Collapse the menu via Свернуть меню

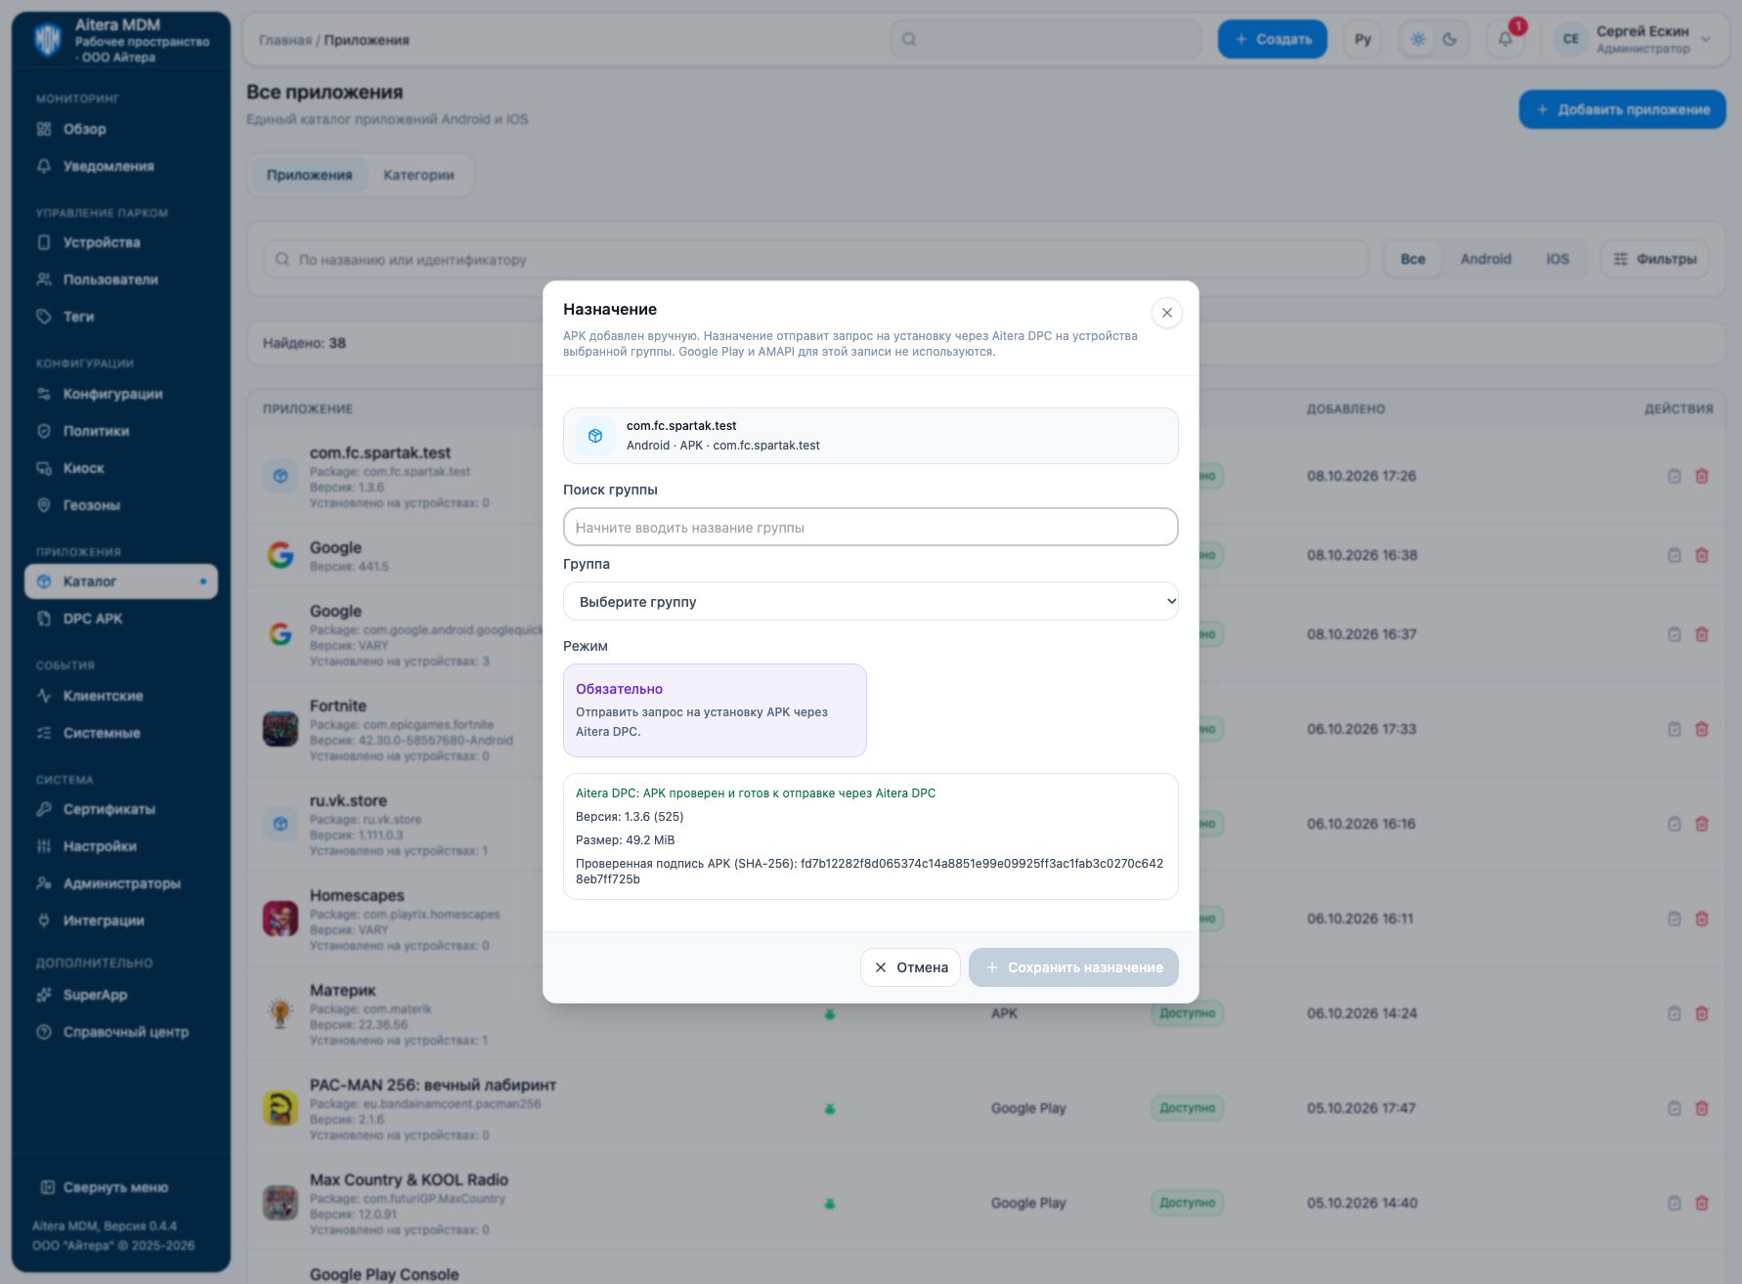click(105, 1187)
